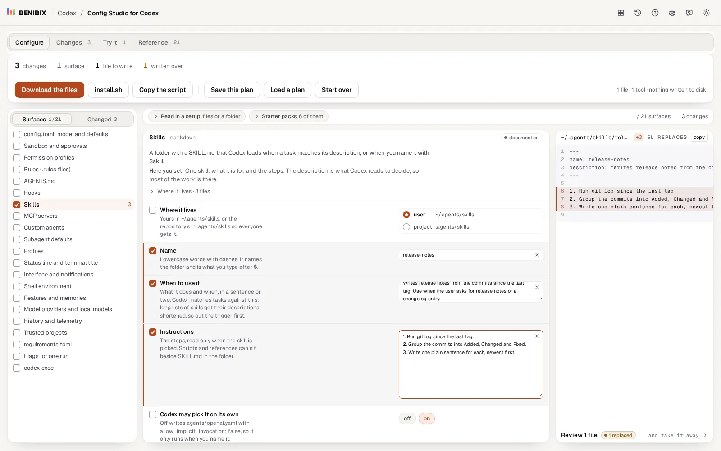Click Download the files button
721x451 pixels.
[50, 90]
